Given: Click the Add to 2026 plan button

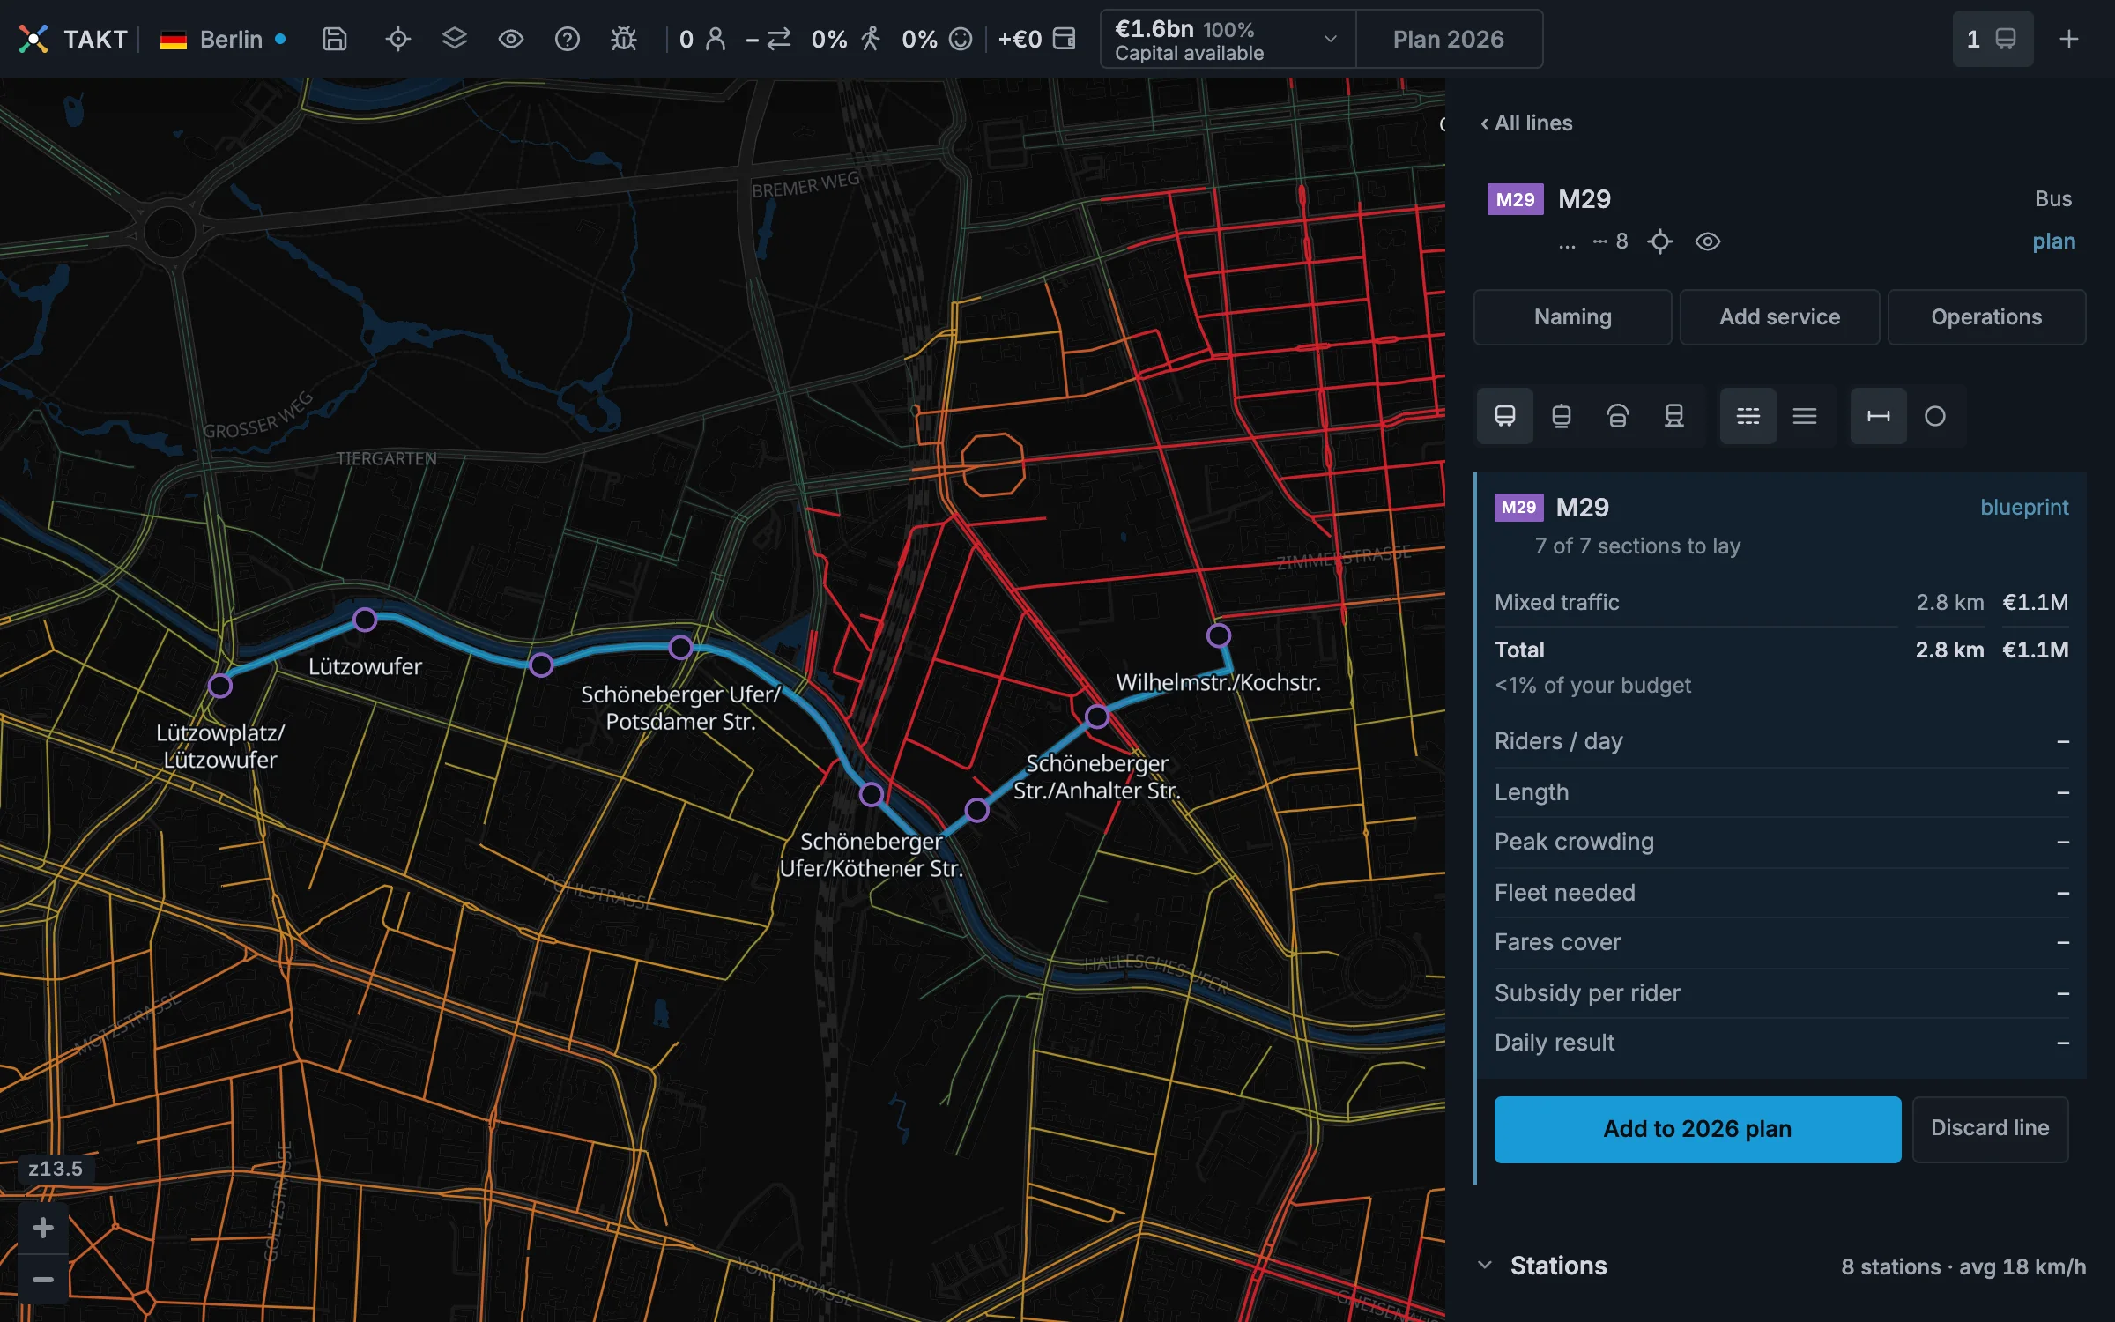Looking at the screenshot, I should 1697,1129.
